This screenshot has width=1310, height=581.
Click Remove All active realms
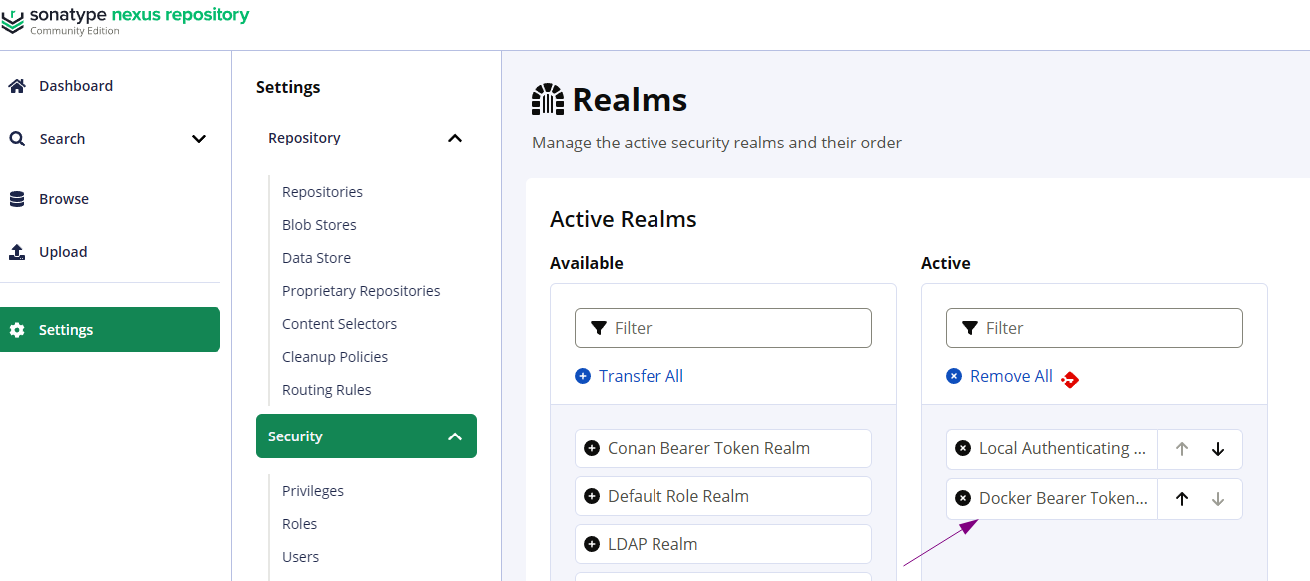point(1010,376)
